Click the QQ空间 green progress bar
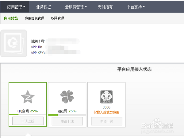The width and height of the screenshot is (184, 138). coord(14,115)
